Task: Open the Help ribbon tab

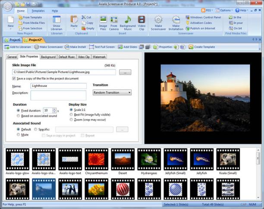Action: tap(55, 11)
